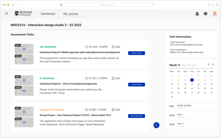Email wilkie.tan@monash.edu unit coordinator

pyautogui.click(x=192, y=52)
